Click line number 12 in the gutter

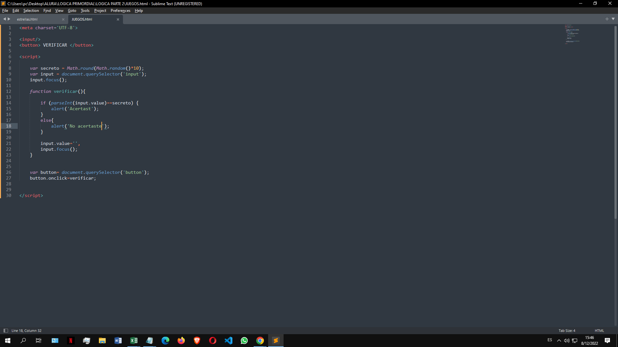[x=9, y=91]
